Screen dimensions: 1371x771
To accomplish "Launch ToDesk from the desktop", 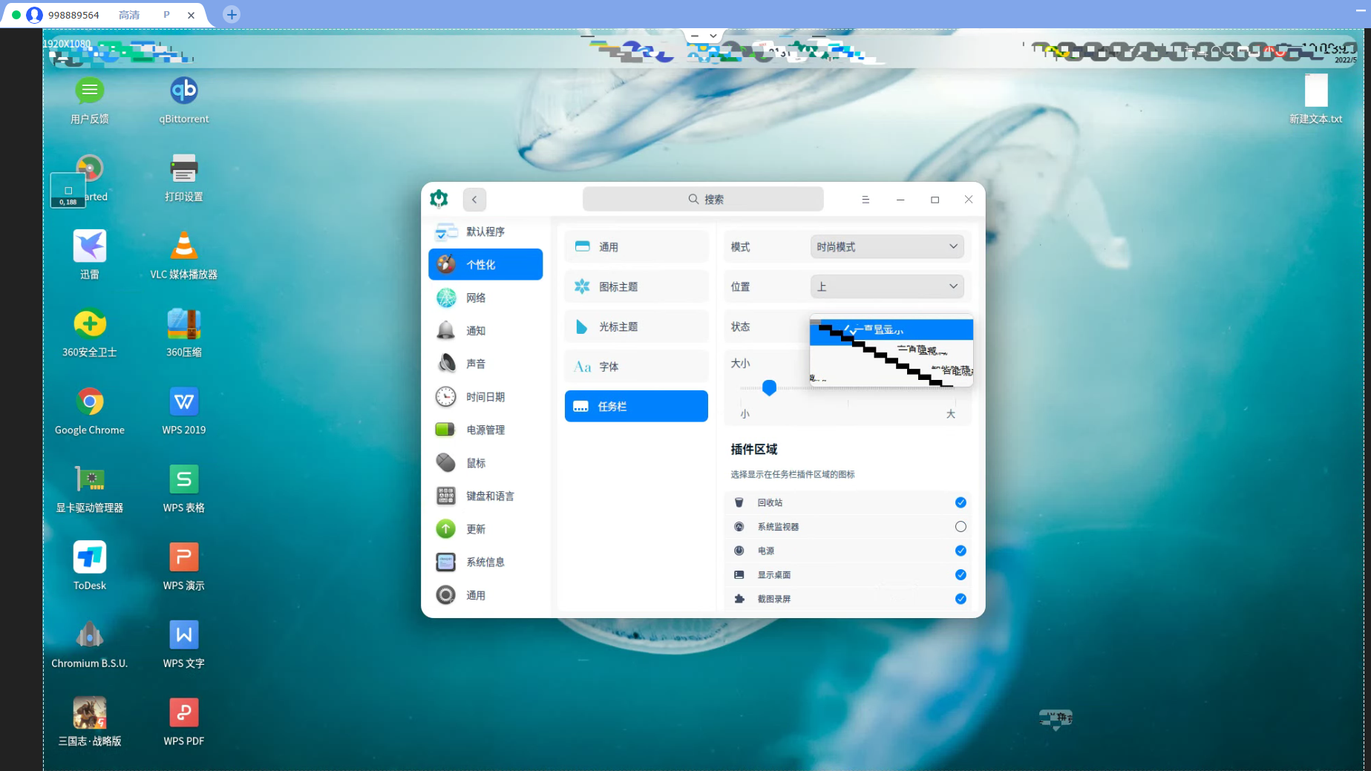I will click(x=89, y=567).
